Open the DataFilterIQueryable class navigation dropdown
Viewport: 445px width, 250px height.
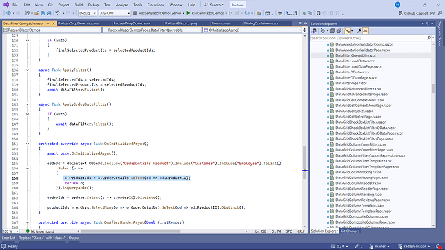[x=152, y=30]
